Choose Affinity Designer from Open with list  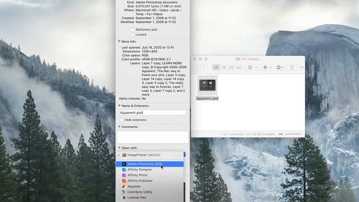pyautogui.click(x=150, y=169)
